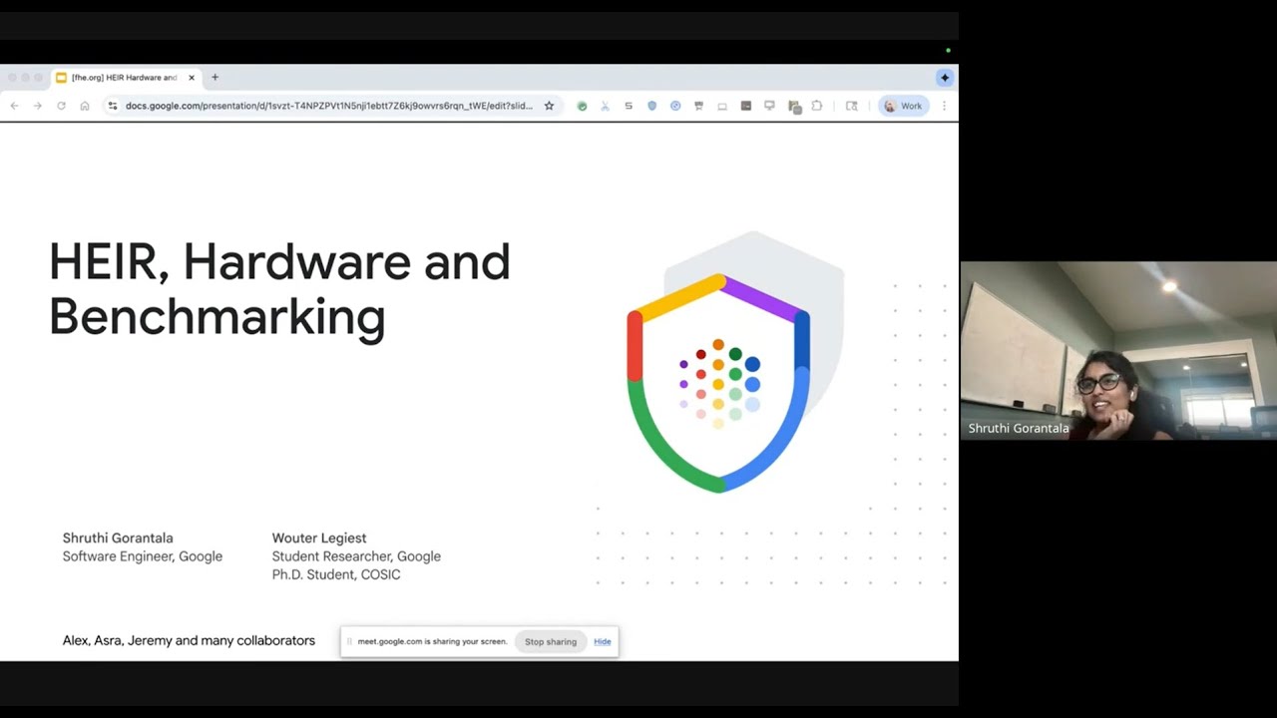Open Chrome's three-dot menu
The width and height of the screenshot is (1277, 718).
[x=944, y=106]
